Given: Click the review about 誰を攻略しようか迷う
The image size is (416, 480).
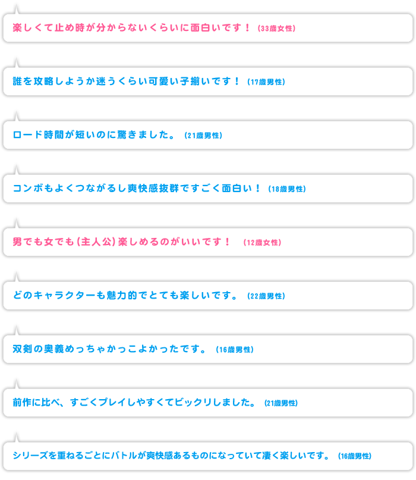Looking at the screenshot, I should (126, 81).
